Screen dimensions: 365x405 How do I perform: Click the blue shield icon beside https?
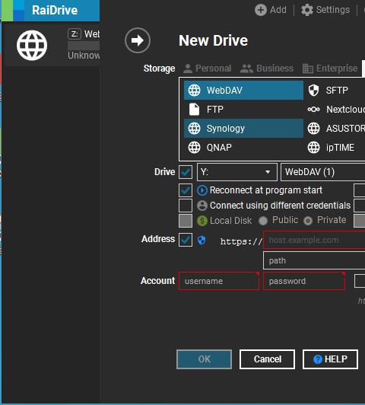tap(202, 240)
